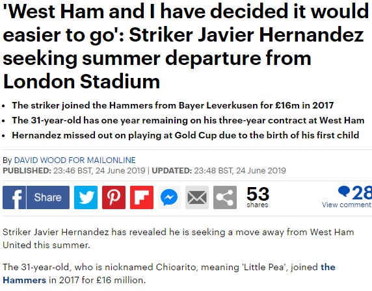The width and height of the screenshot is (372, 291).
Task: Click the Gold Cup bullet point
Action: pos(185,135)
